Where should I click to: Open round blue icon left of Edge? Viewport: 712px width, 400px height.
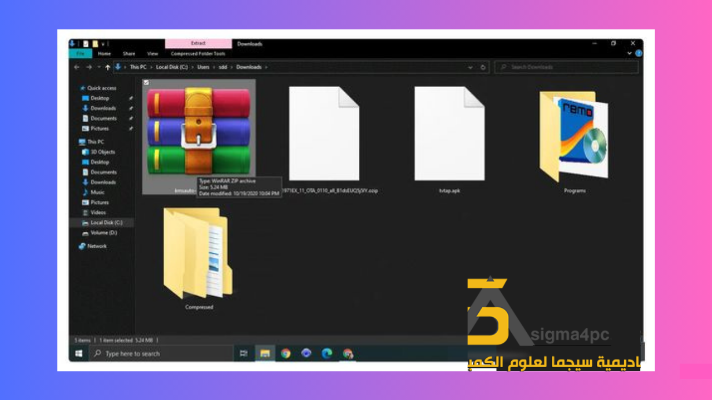click(306, 353)
